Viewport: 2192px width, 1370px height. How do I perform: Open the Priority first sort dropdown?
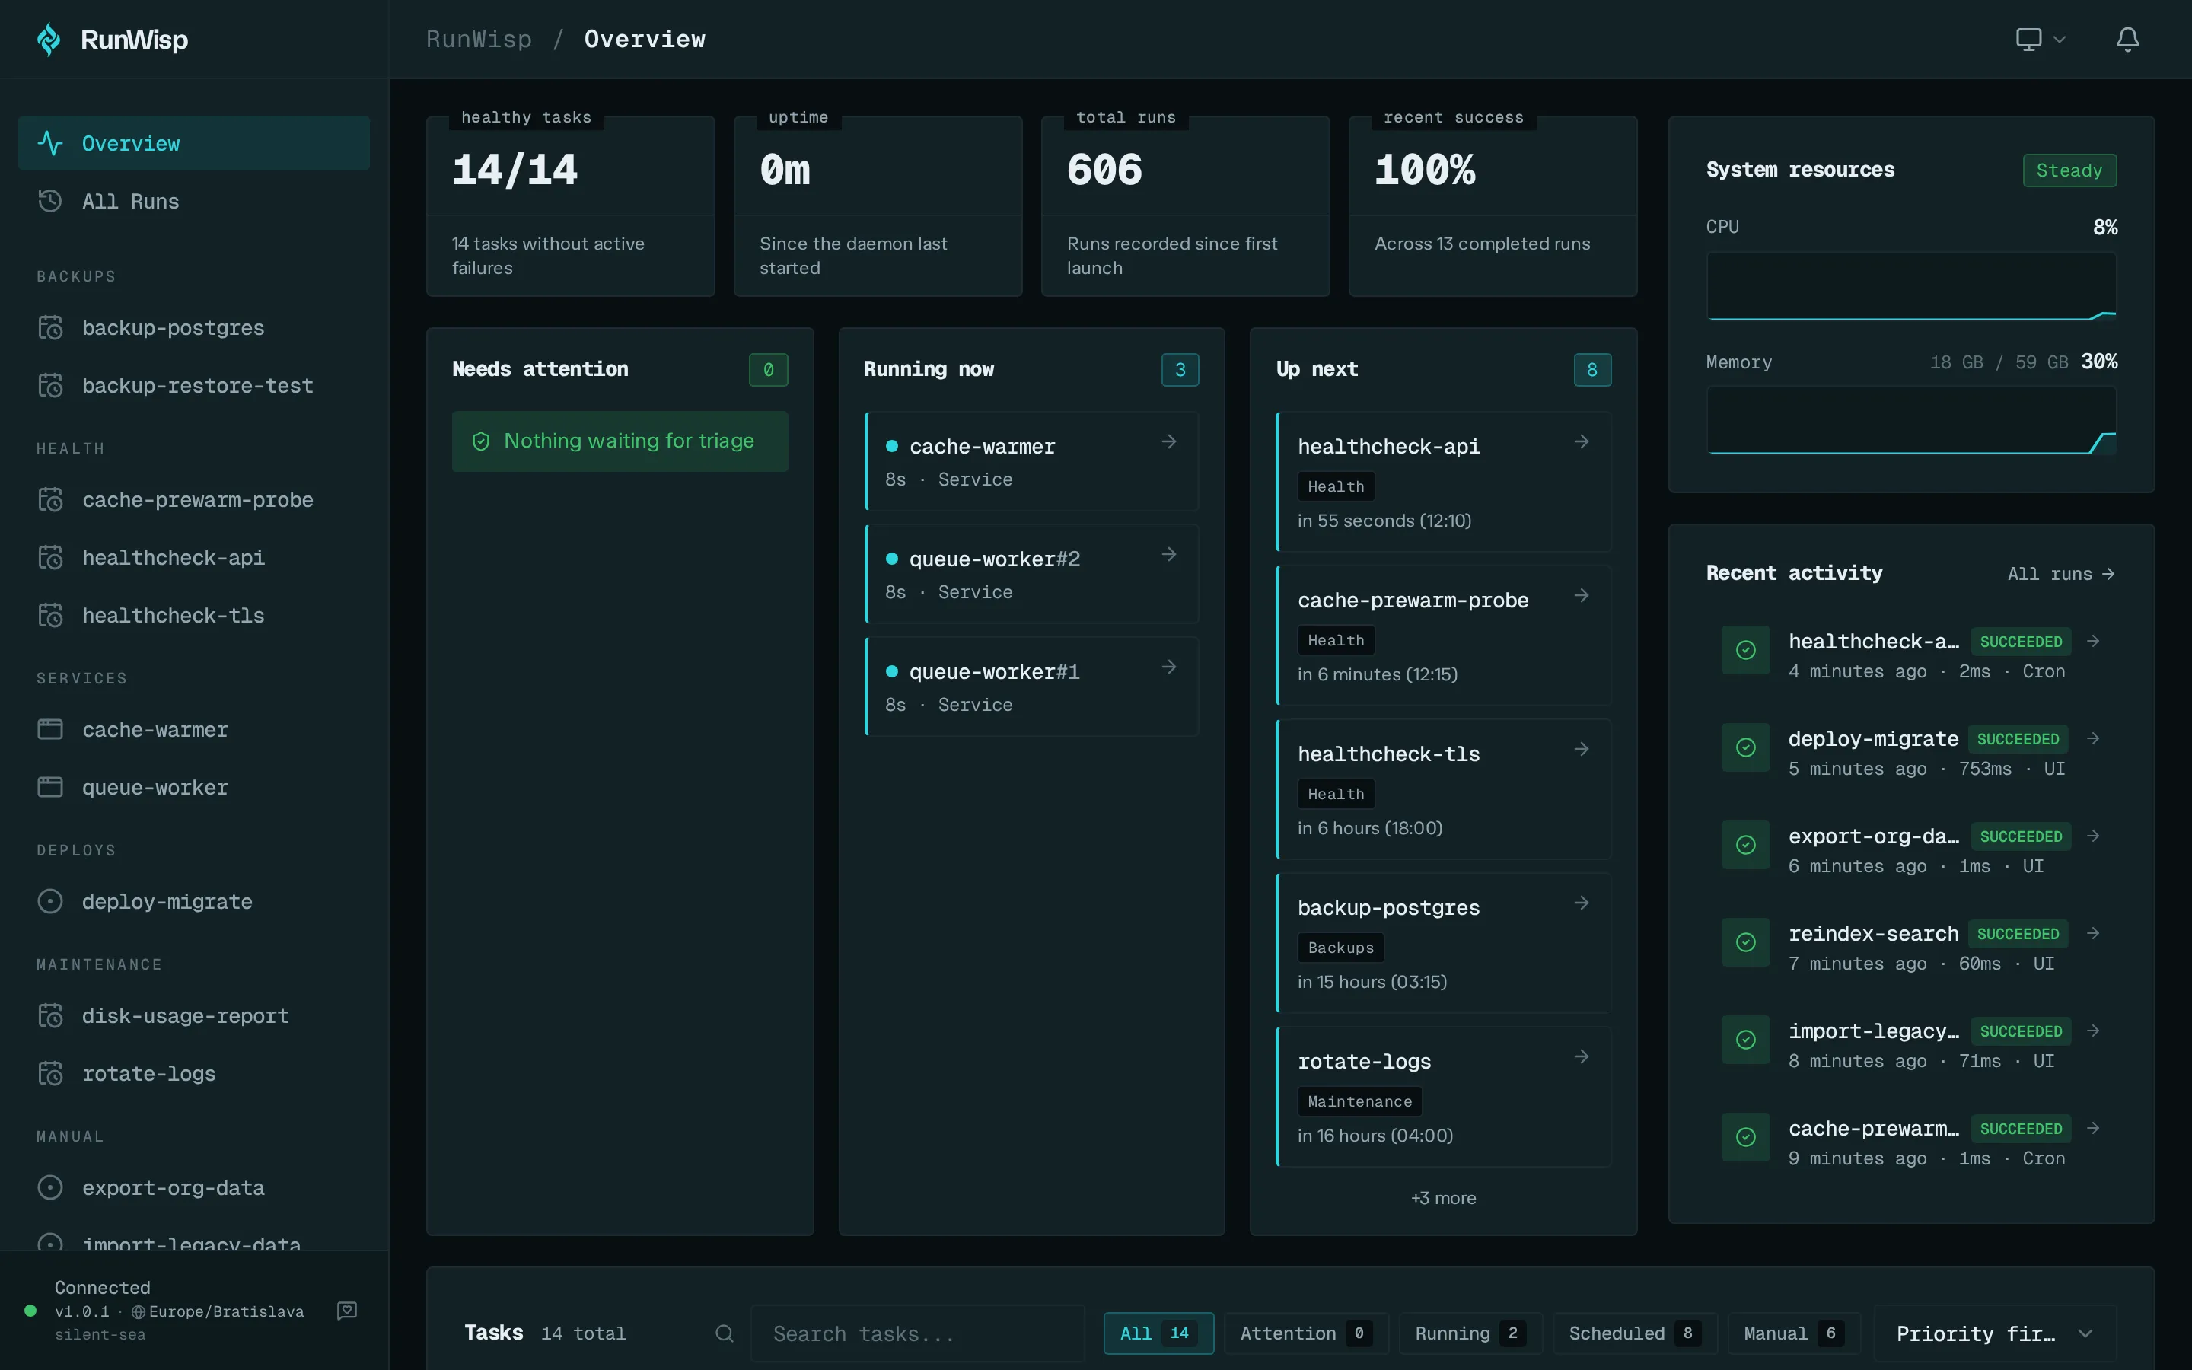point(1995,1333)
